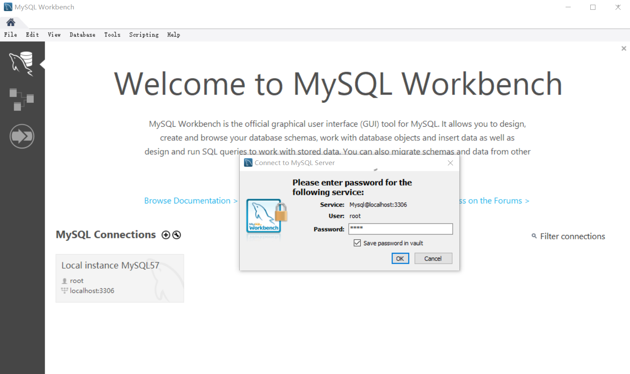
Task: Click the Filter connections search field
Action: coord(572,236)
